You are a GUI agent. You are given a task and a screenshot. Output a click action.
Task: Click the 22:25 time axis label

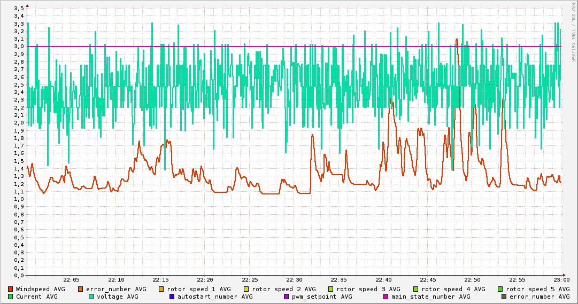(x=250, y=280)
